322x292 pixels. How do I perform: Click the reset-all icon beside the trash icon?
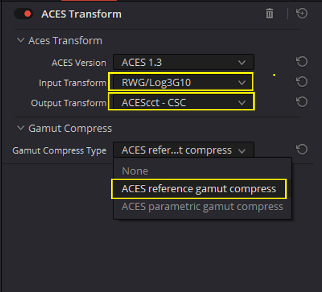point(302,14)
